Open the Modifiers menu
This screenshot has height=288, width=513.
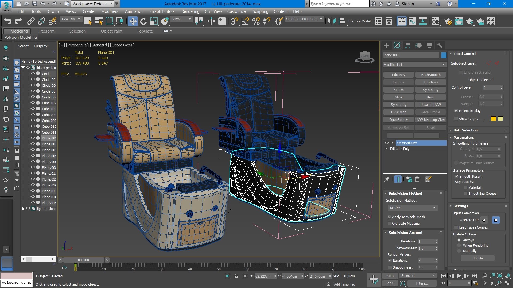tap(110, 11)
